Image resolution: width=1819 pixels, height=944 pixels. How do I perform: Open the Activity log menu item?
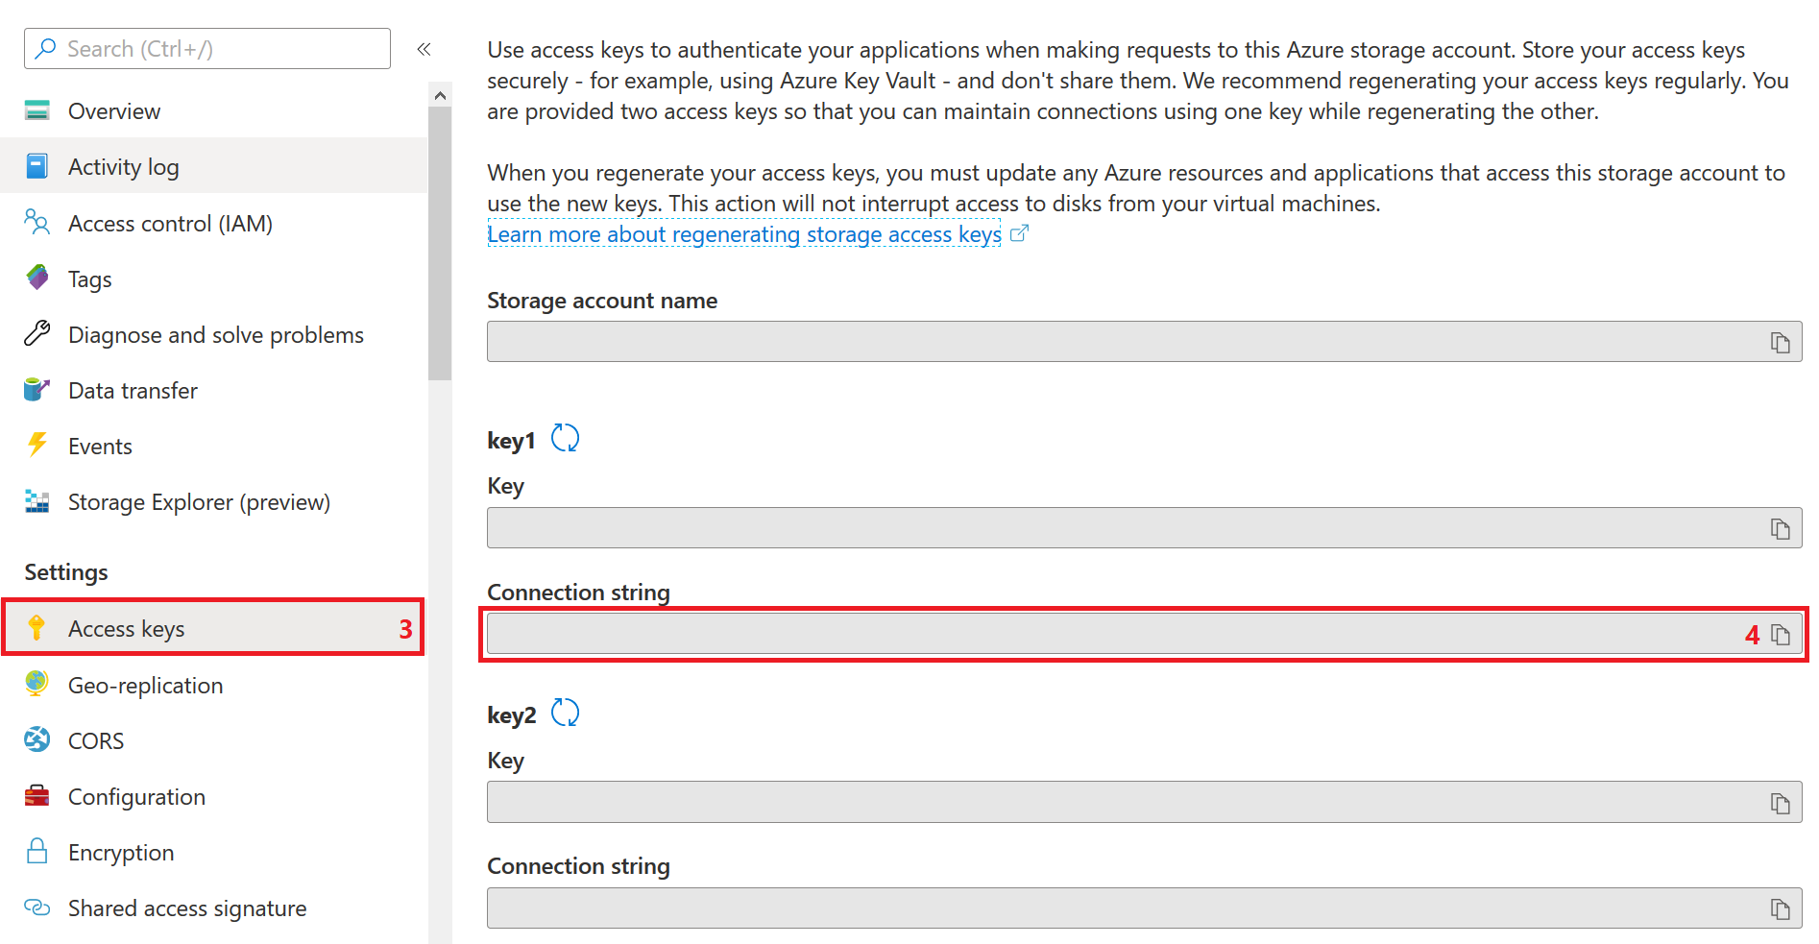[x=214, y=166]
